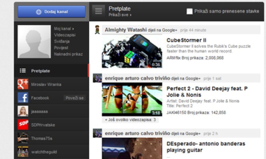Click the enrique arturo avatar above the Perfect 2 video

pyautogui.click(x=97, y=78)
